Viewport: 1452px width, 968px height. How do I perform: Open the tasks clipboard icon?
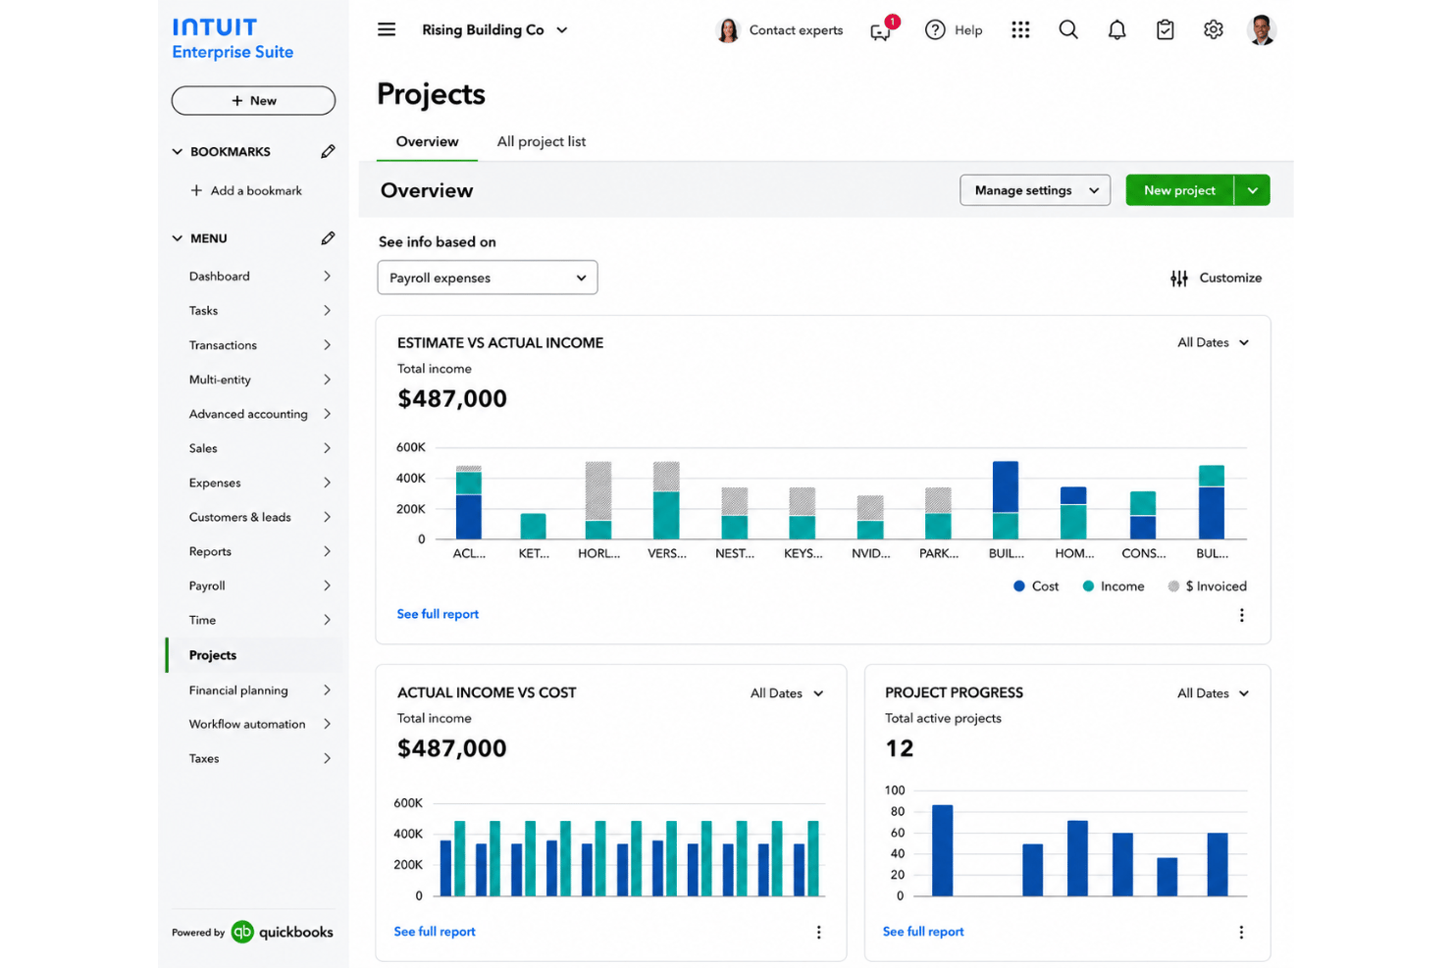(x=1165, y=29)
